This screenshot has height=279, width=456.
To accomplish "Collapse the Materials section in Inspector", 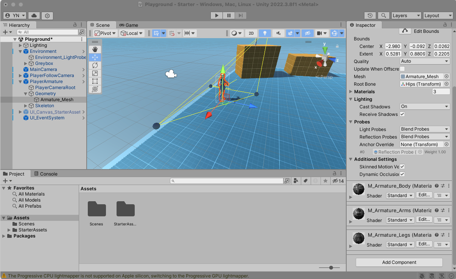I will 350,92.
